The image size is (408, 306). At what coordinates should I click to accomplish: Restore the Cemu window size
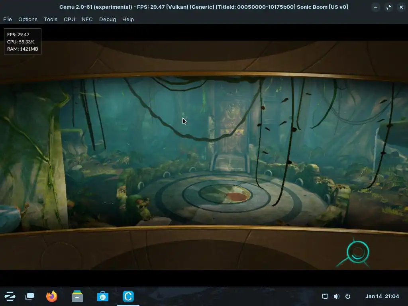[x=388, y=7]
